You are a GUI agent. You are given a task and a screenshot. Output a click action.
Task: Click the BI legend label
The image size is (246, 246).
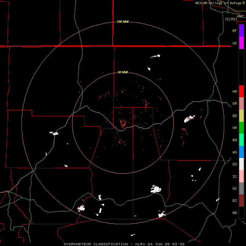[235, 201]
